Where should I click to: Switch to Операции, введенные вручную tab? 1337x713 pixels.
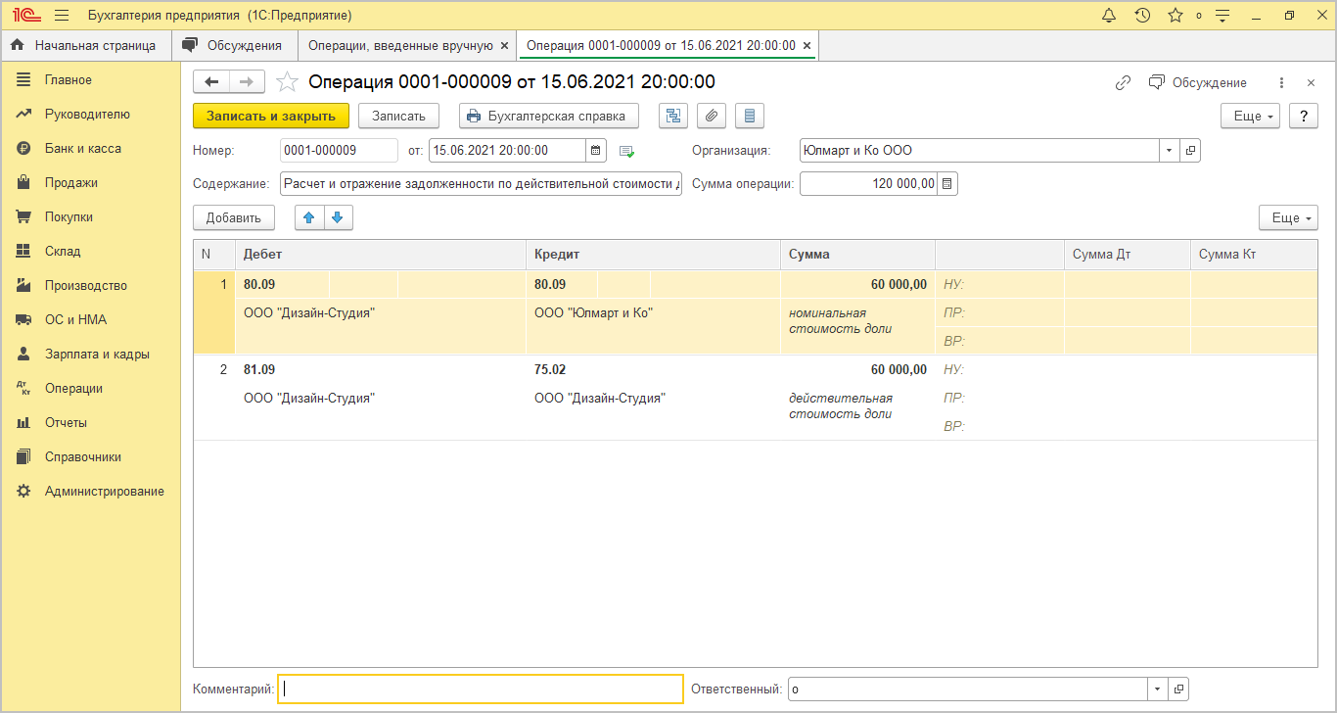[x=400, y=45]
